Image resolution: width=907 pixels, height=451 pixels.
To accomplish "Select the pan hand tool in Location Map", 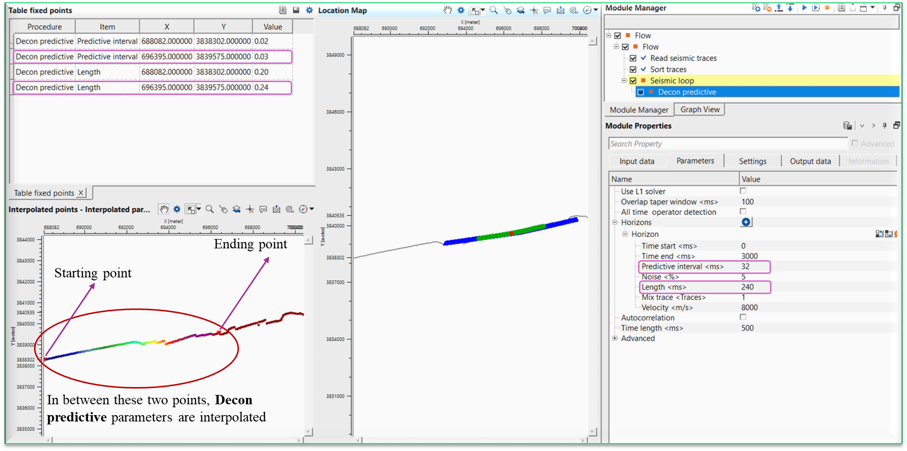I will 447,10.
